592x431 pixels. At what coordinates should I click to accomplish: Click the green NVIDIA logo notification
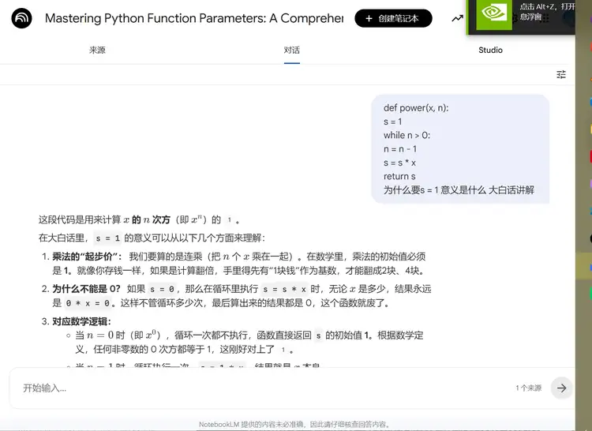[x=491, y=14]
